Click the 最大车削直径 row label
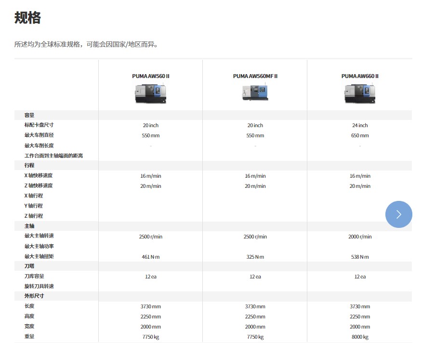 [x=39, y=135]
